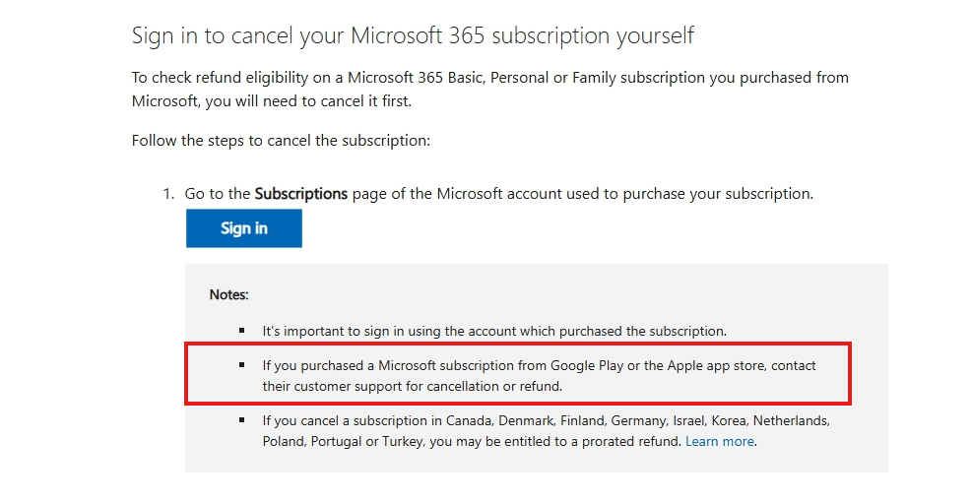Click the bullet about Google Play or Apple app store

538,375
